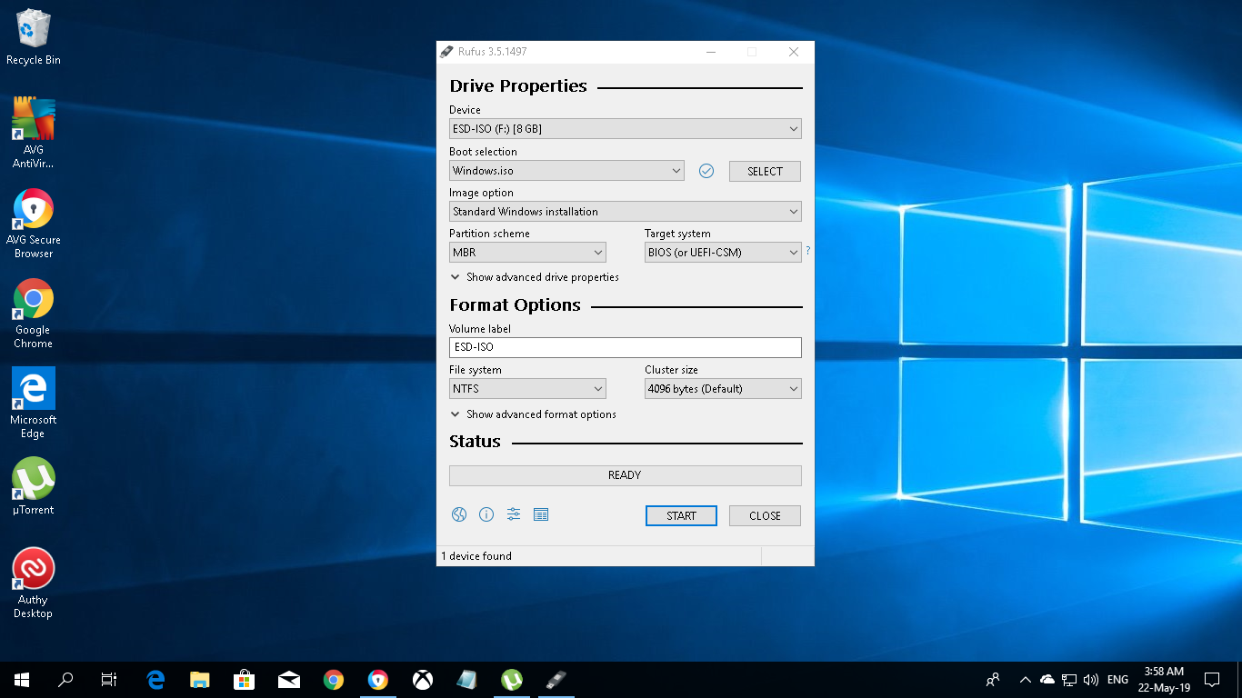Open Mail app from taskbar

(x=289, y=679)
